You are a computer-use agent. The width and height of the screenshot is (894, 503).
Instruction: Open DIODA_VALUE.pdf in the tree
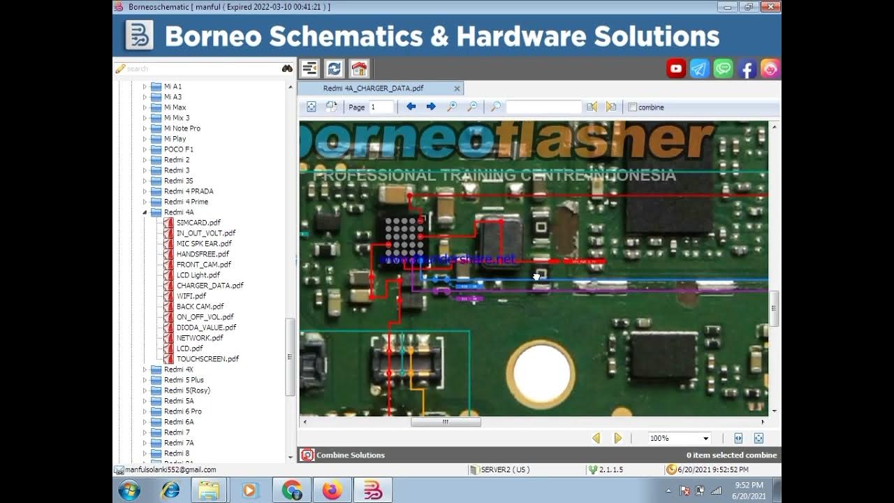[206, 328]
